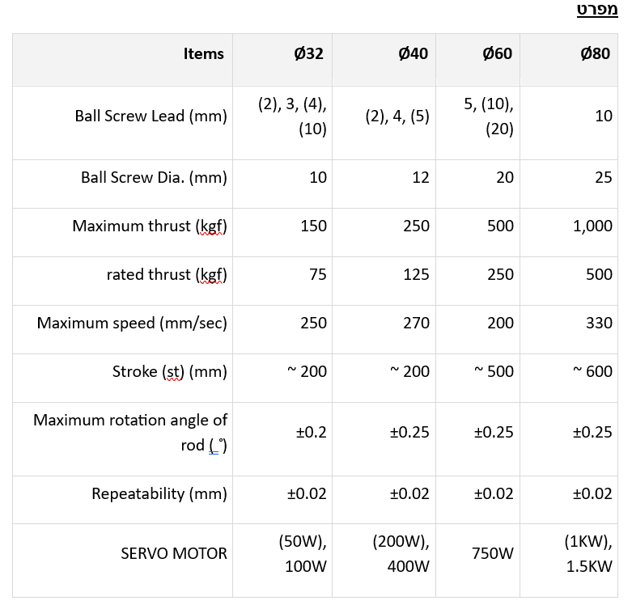Click the 750W servo motor cell

tap(493, 554)
